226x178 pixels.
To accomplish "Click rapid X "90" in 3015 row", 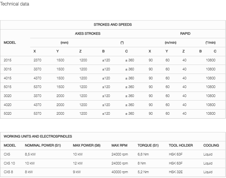I will tap(151, 69).
